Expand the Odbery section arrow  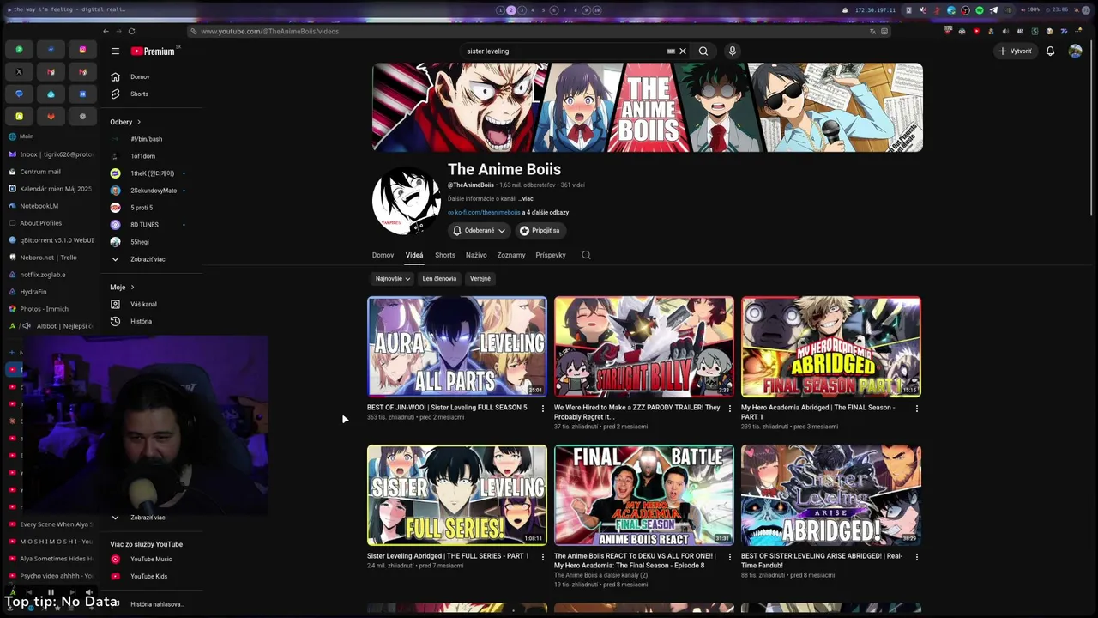(x=139, y=122)
